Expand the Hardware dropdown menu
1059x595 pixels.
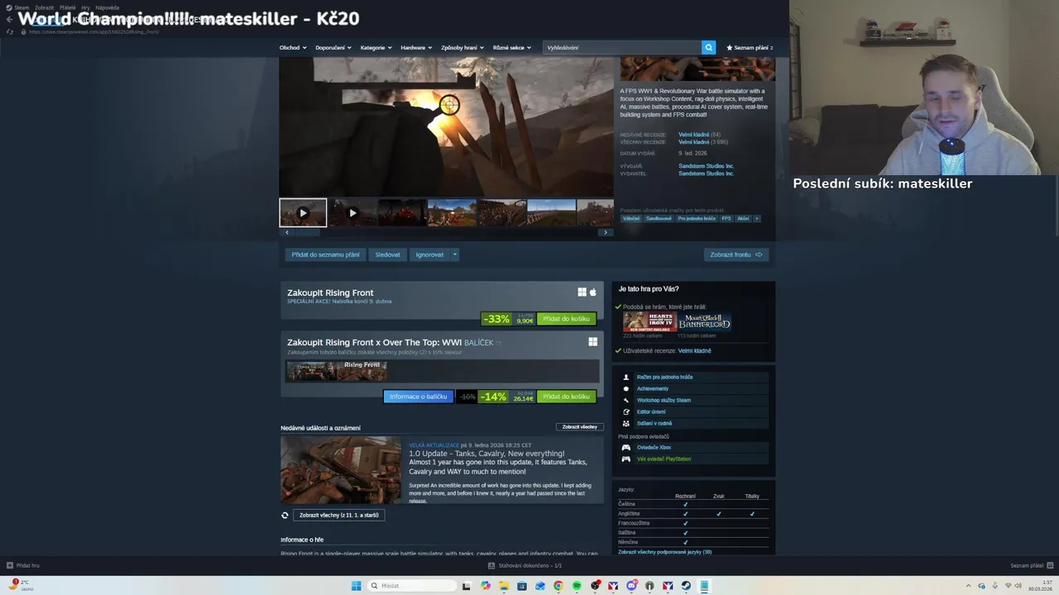416,48
